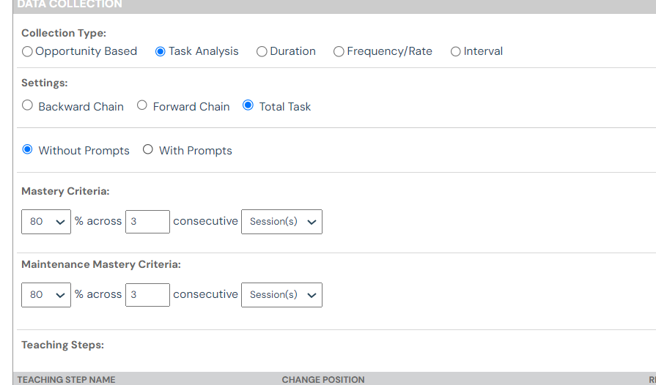Expand Maintenance Mastery Session(s) dropdown
The width and height of the screenshot is (656, 385).
pyautogui.click(x=281, y=295)
